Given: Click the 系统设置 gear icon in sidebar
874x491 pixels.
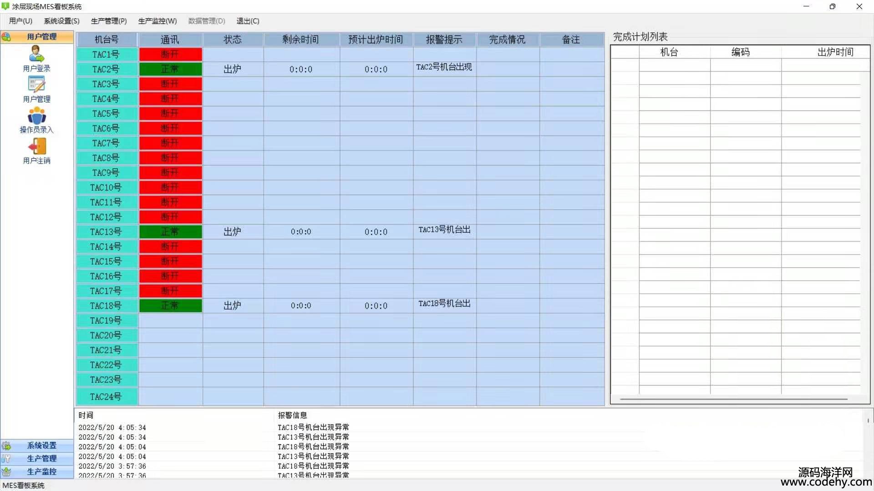Looking at the screenshot, I should point(6,446).
